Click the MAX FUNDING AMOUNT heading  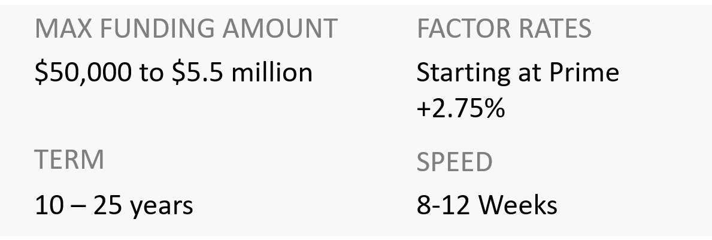186,29
